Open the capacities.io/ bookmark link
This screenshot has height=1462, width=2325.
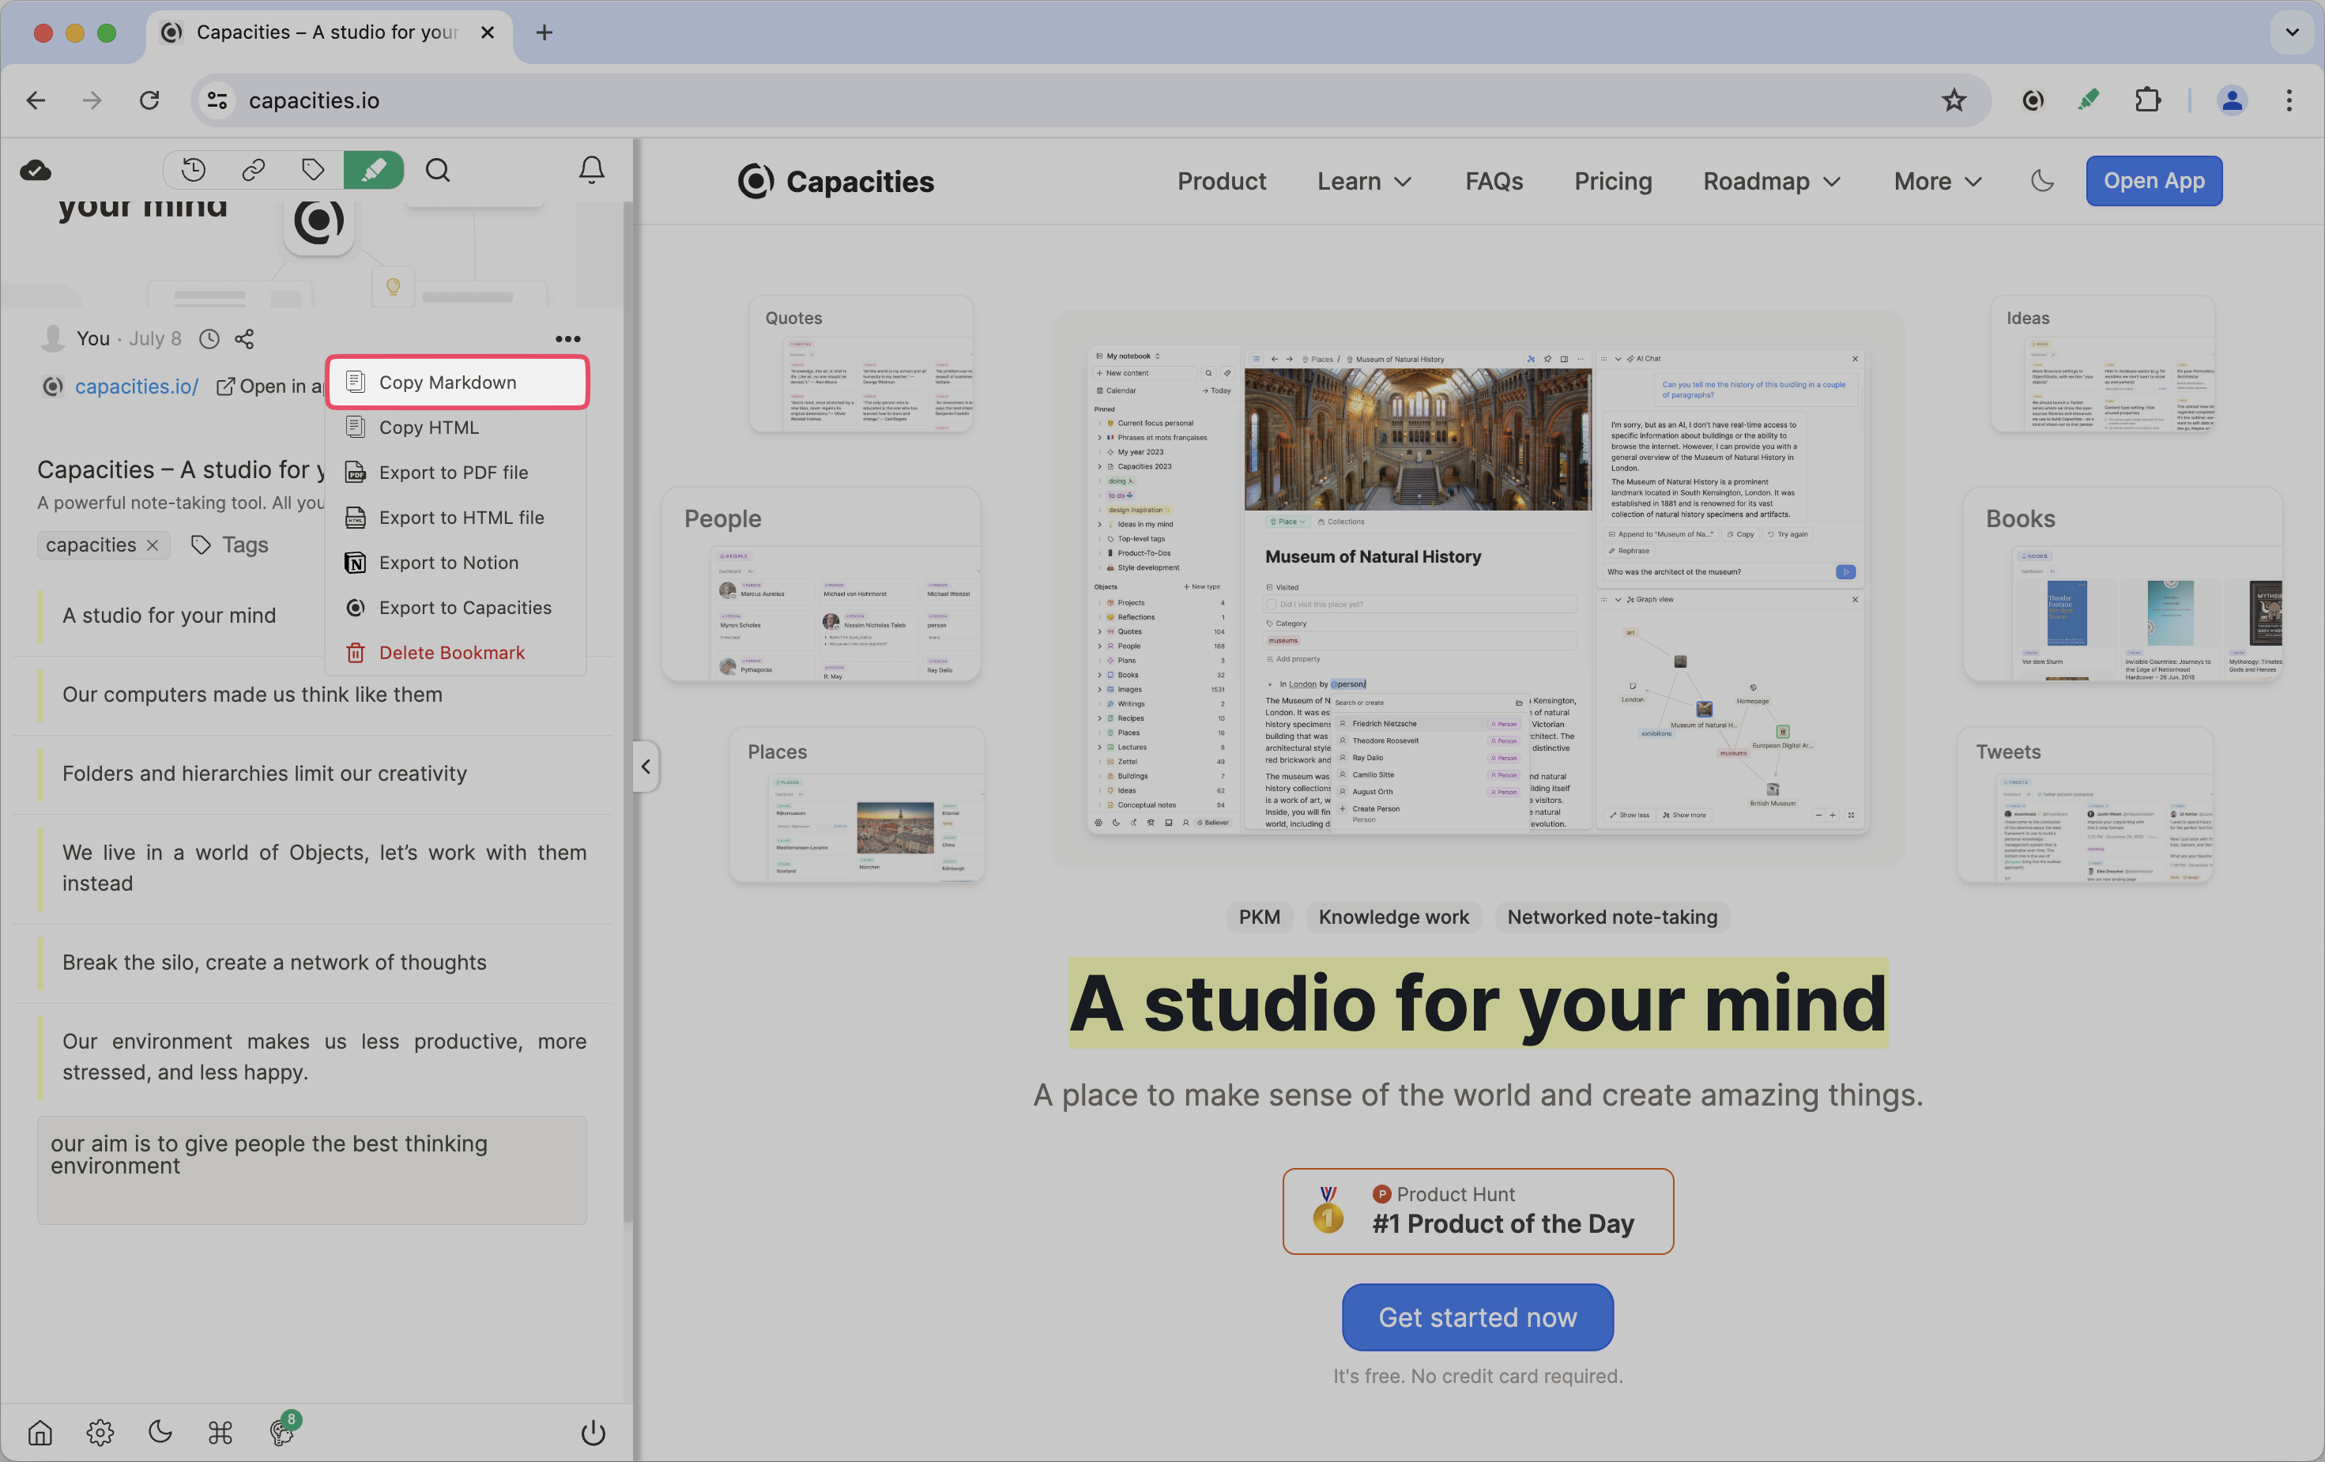coord(136,386)
